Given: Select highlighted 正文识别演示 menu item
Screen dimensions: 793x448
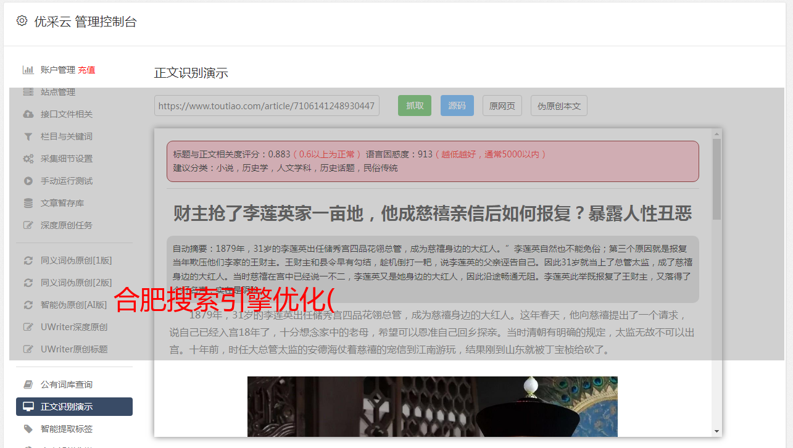Looking at the screenshot, I should point(74,407).
